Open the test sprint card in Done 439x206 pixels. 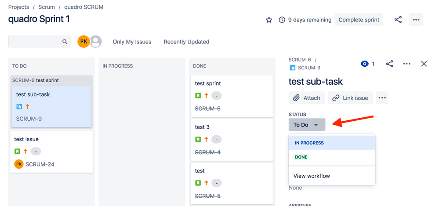(232, 96)
